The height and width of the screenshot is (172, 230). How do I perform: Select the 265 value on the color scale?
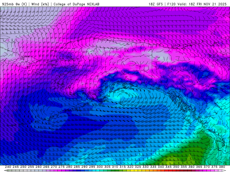(x=46, y=167)
